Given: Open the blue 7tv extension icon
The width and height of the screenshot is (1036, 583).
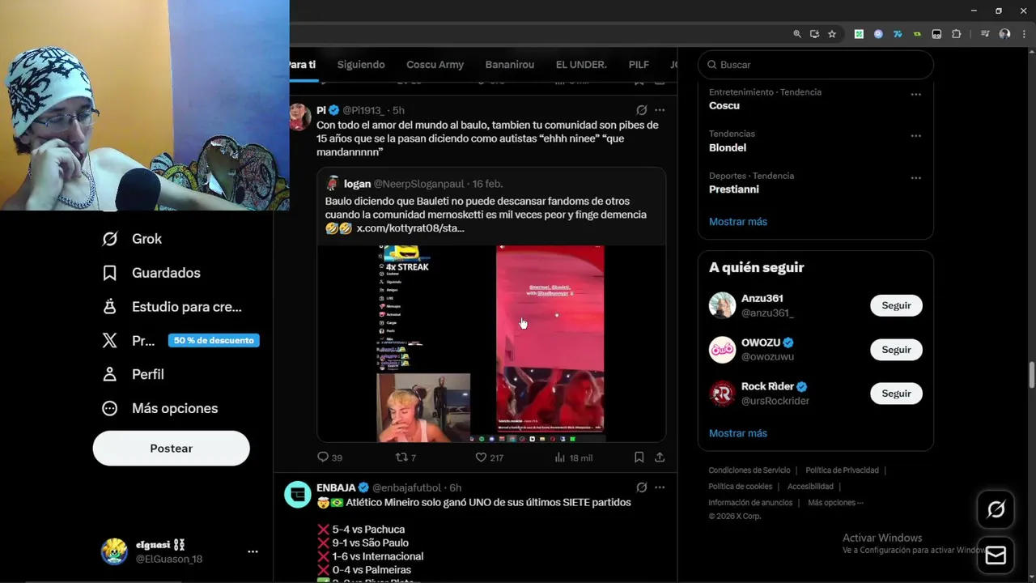Looking at the screenshot, I should [898, 34].
